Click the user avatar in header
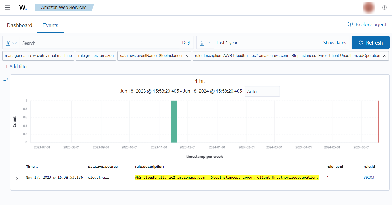392x205 pixels. (369, 8)
